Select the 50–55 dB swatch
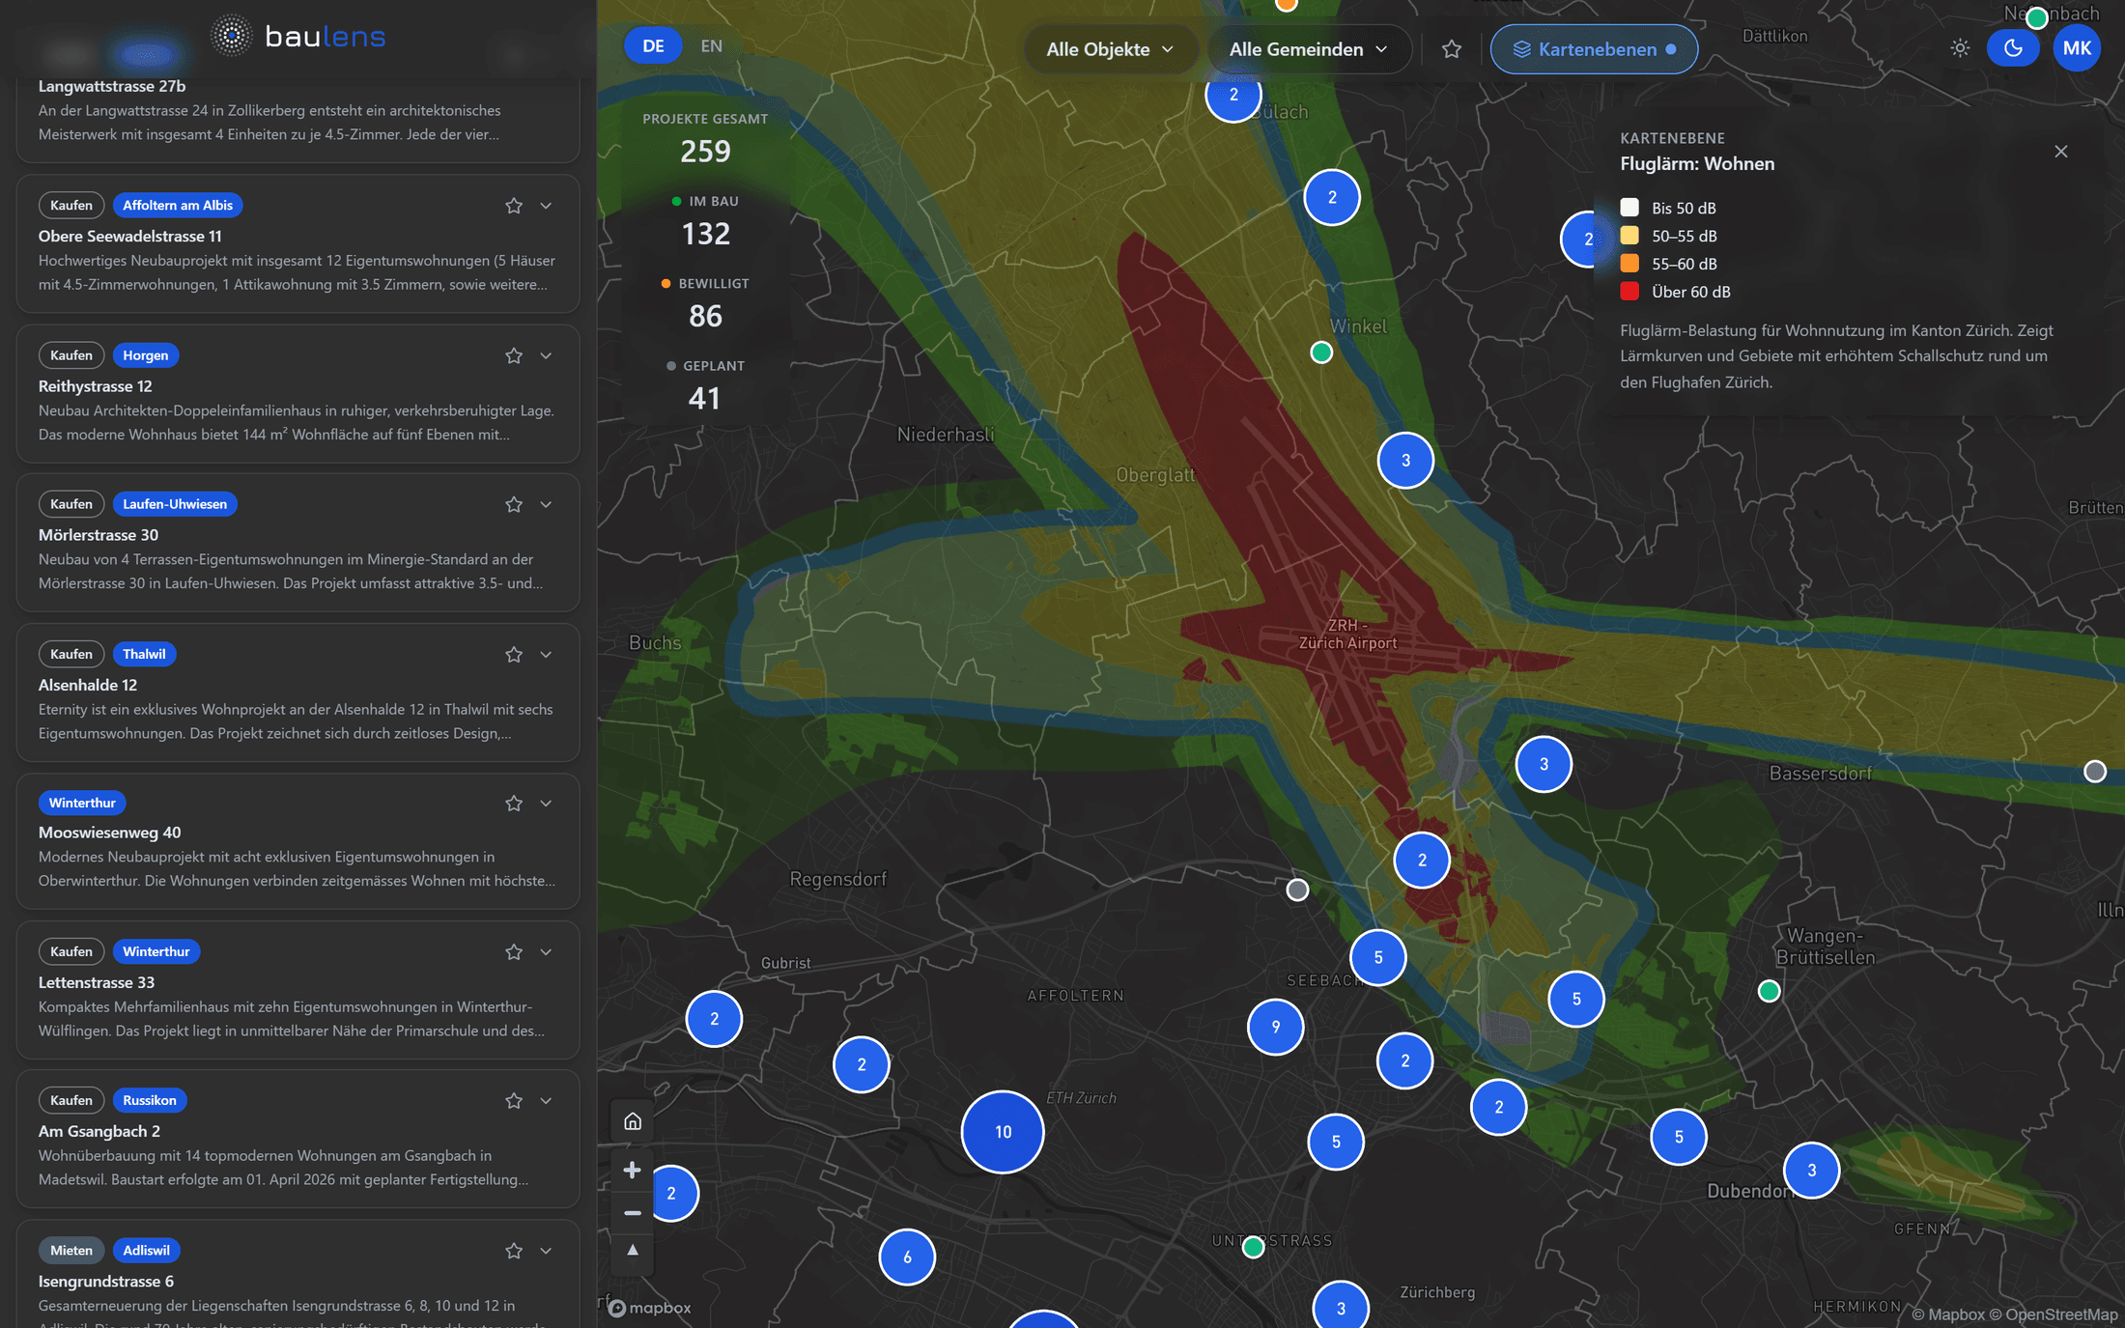Image resolution: width=2125 pixels, height=1328 pixels. pos(1629,236)
